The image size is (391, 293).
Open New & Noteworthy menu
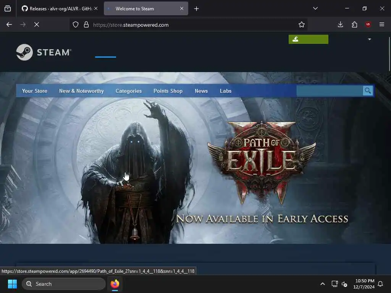click(x=81, y=91)
